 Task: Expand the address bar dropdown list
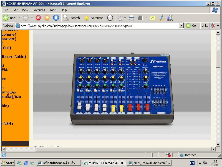point(181,26)
